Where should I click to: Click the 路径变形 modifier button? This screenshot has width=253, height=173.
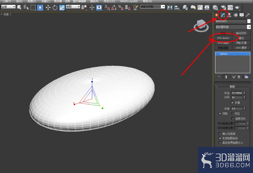(241, 33)
